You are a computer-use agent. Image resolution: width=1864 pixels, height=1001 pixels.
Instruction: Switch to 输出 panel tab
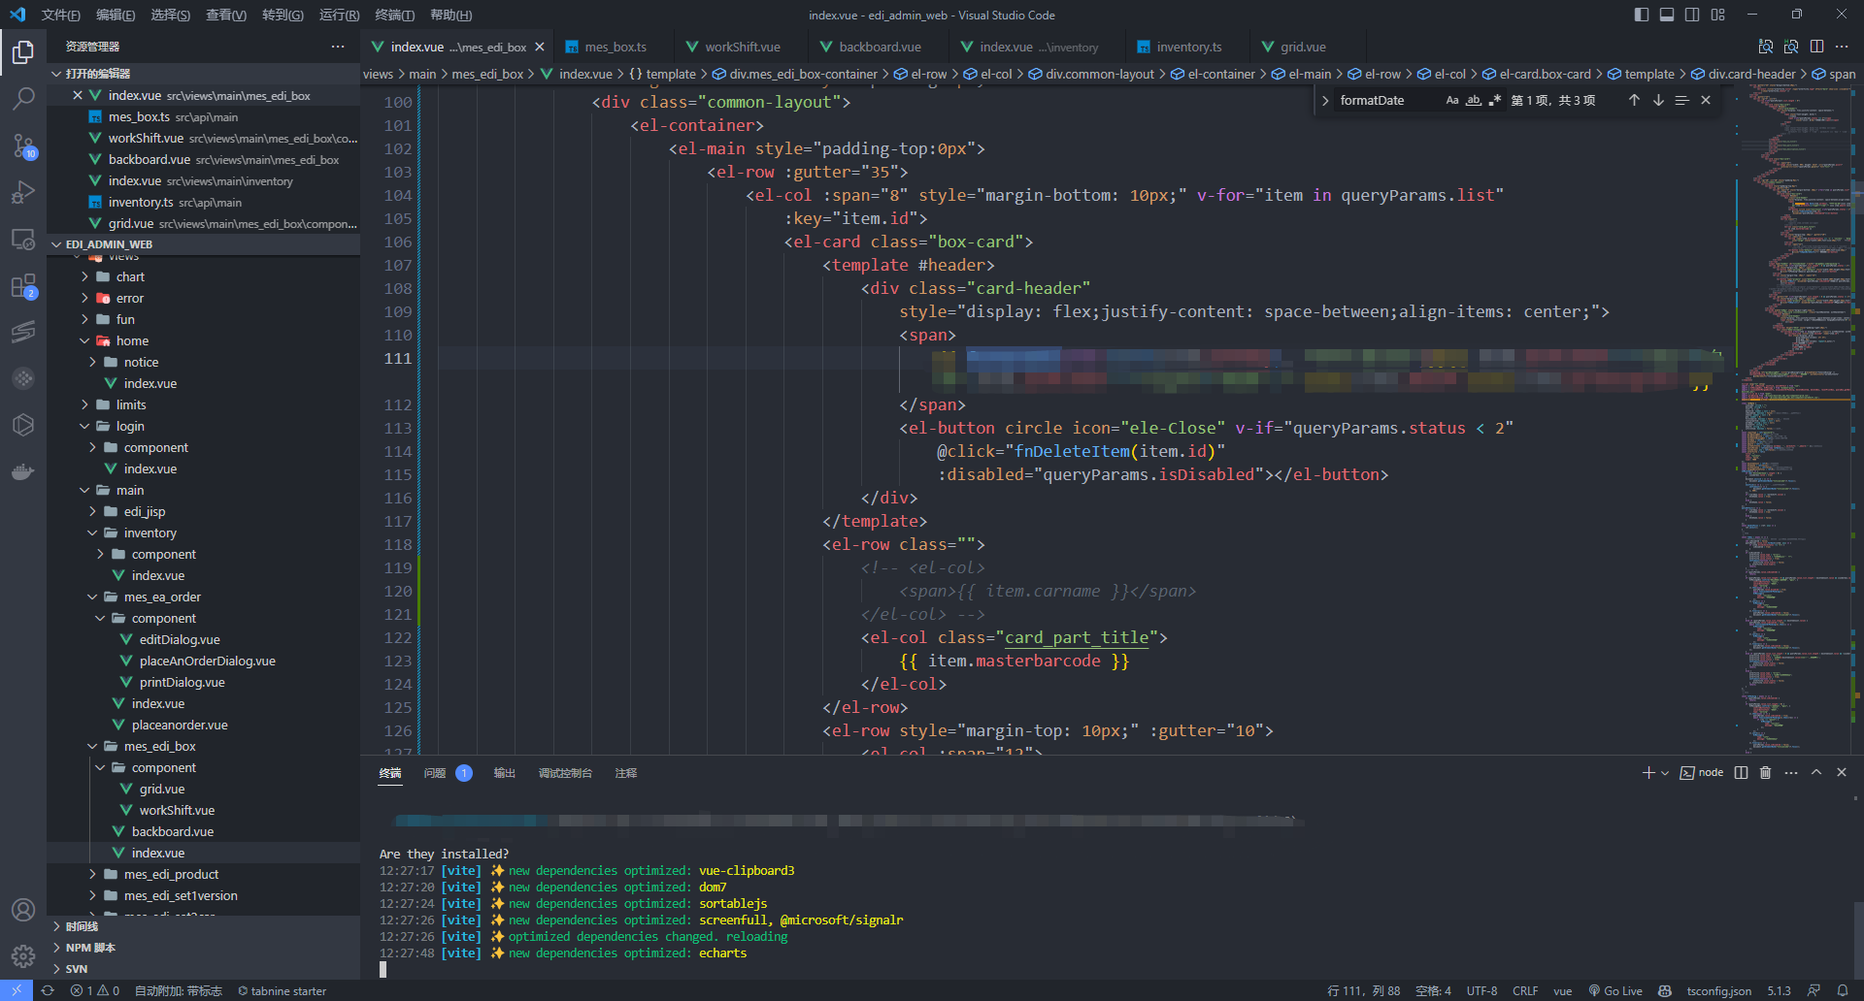pyautogui.click(x=504, y=773)
